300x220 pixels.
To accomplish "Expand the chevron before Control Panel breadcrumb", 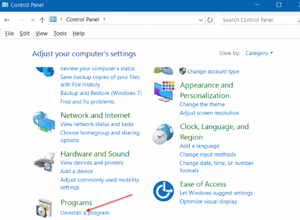I will 61,19.
